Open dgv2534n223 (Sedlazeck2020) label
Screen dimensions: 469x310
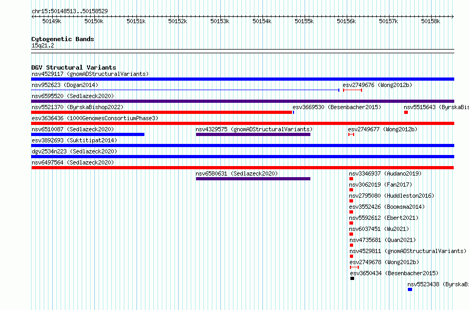pyautogui.click(x=74, y=151)
